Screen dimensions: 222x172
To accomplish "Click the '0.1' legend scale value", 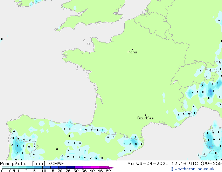I will 4,171.
